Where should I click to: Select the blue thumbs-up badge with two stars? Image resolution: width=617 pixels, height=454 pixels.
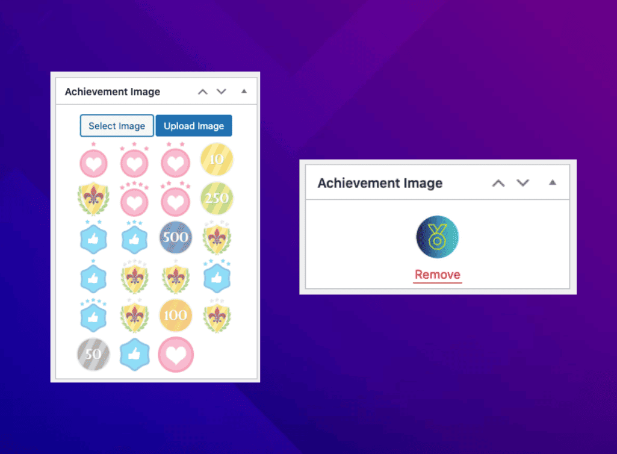(93, 237)
